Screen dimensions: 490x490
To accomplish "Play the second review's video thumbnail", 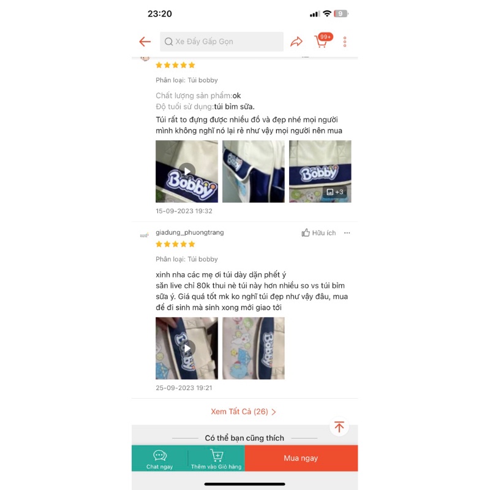I will pyautogui.click(x=187, y=348).
